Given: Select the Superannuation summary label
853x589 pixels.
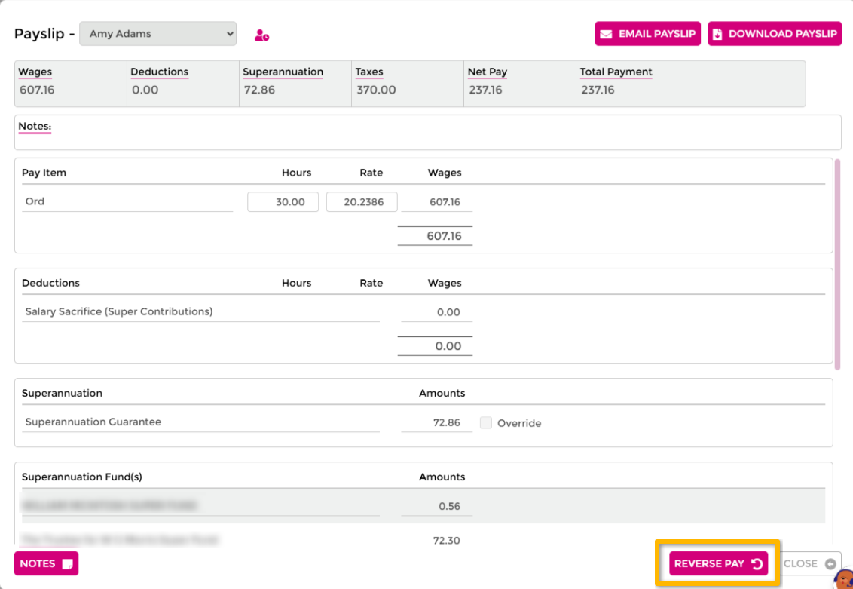Looking at the screenshot, I should 283,72.
